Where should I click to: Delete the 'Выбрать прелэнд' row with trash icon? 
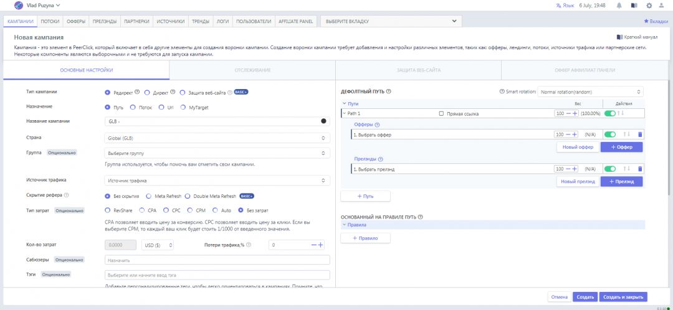tap(640, 169)
